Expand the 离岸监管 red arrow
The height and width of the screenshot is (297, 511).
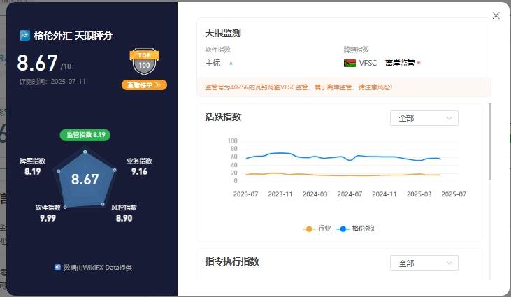tap(419, 63)
